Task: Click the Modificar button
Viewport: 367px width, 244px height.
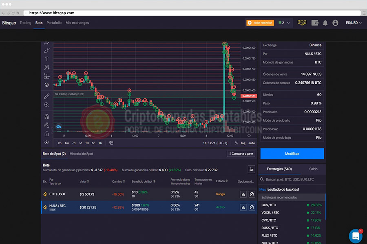Action: [x=292, y=154]
